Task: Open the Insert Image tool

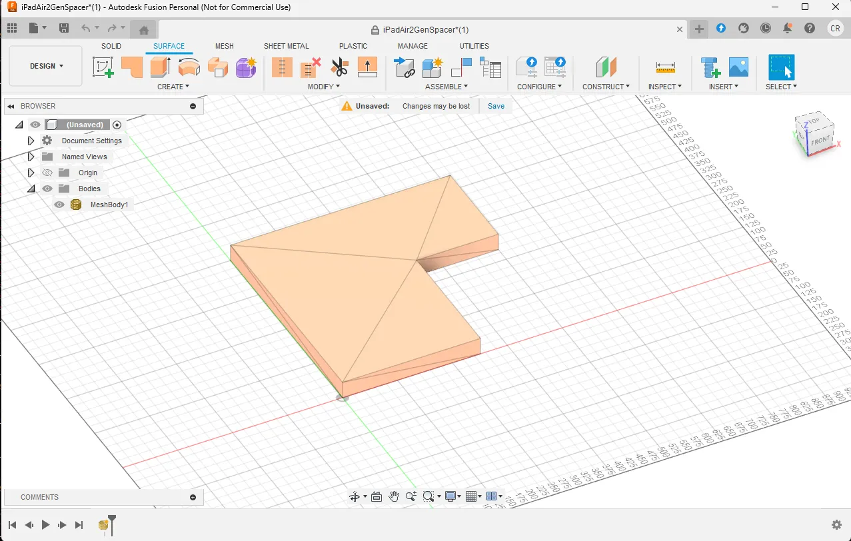Action: click(738, 67)
